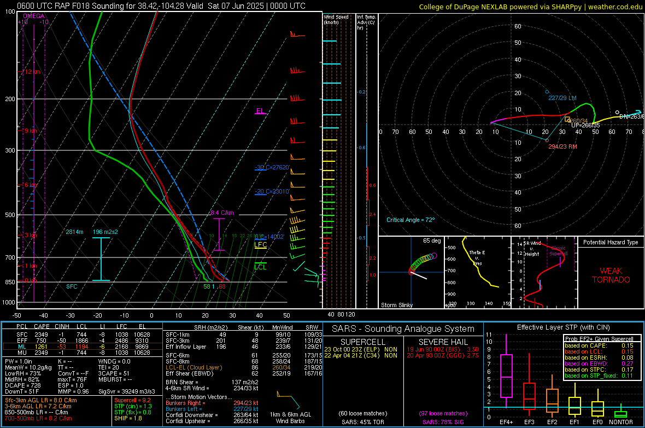Screen dimensions: 645x428
Task: Click the DCAPE = 728 value
Action: (x=22, y=385)
